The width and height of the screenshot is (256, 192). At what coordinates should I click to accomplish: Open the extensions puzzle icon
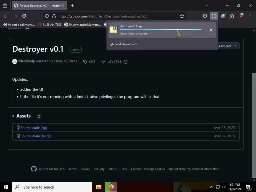[232, 16]
